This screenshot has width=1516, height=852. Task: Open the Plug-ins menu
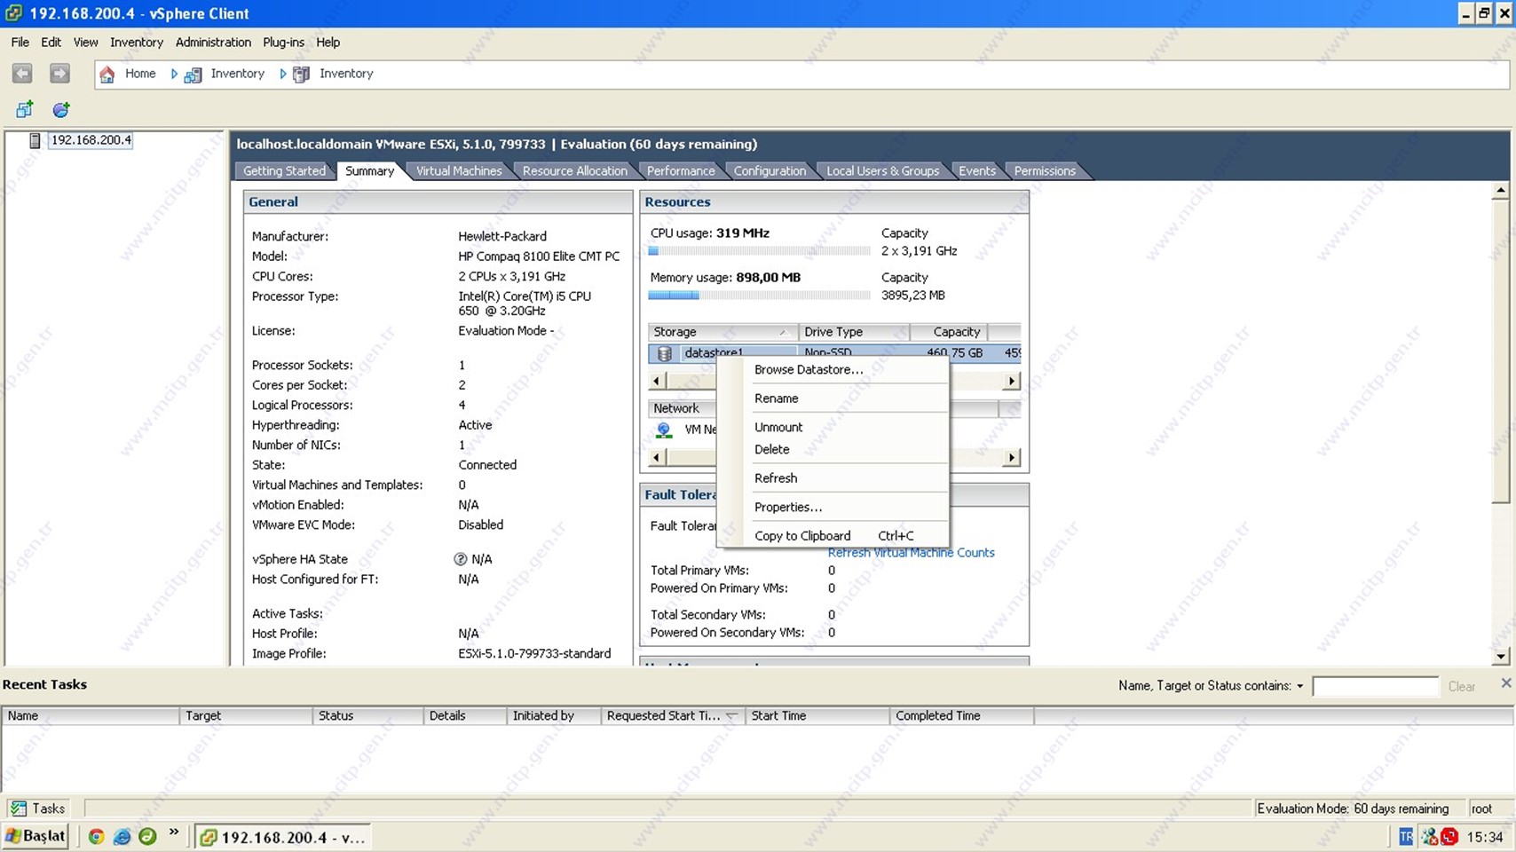point(283,42)
